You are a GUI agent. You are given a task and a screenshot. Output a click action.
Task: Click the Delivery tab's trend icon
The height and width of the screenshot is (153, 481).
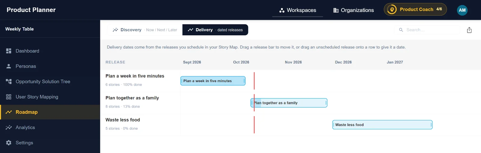190,30
